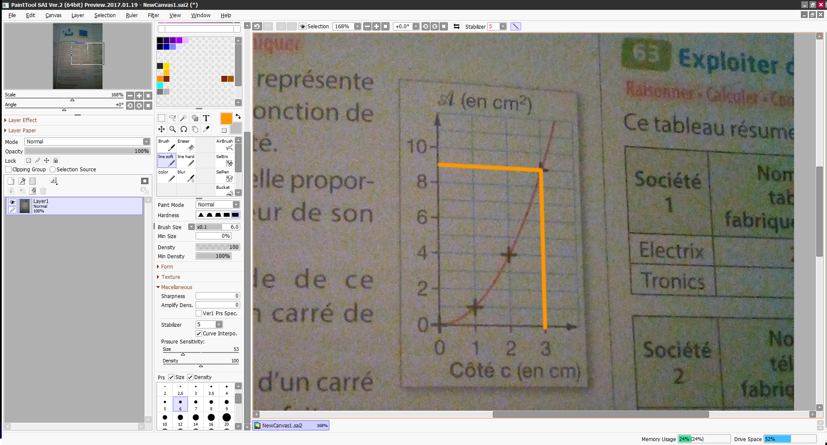
Task: Select the Text tool
Action: (x=206, y=118)
